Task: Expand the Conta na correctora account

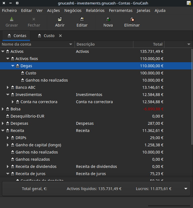Action: [13, 102]
